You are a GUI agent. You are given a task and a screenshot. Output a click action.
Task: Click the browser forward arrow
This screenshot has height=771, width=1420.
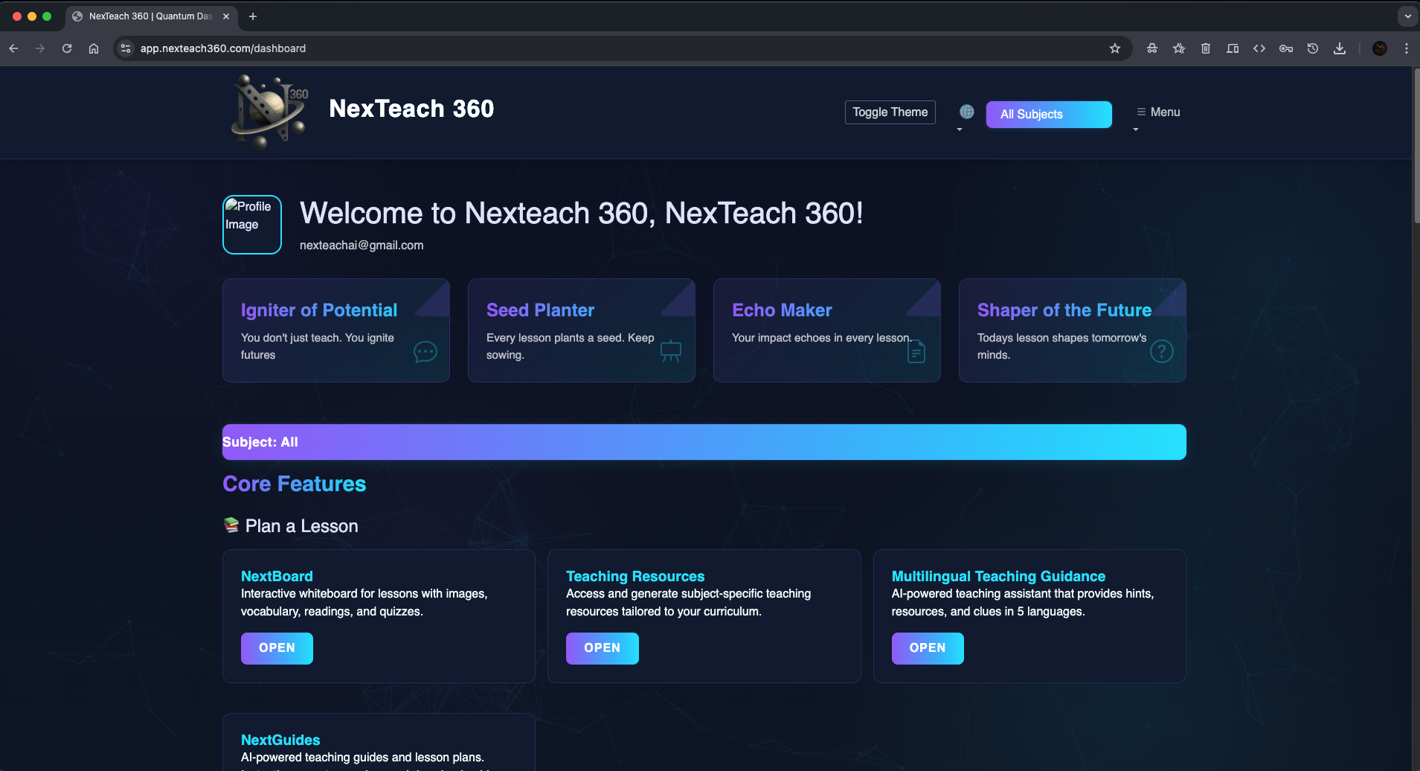point(40,48)
